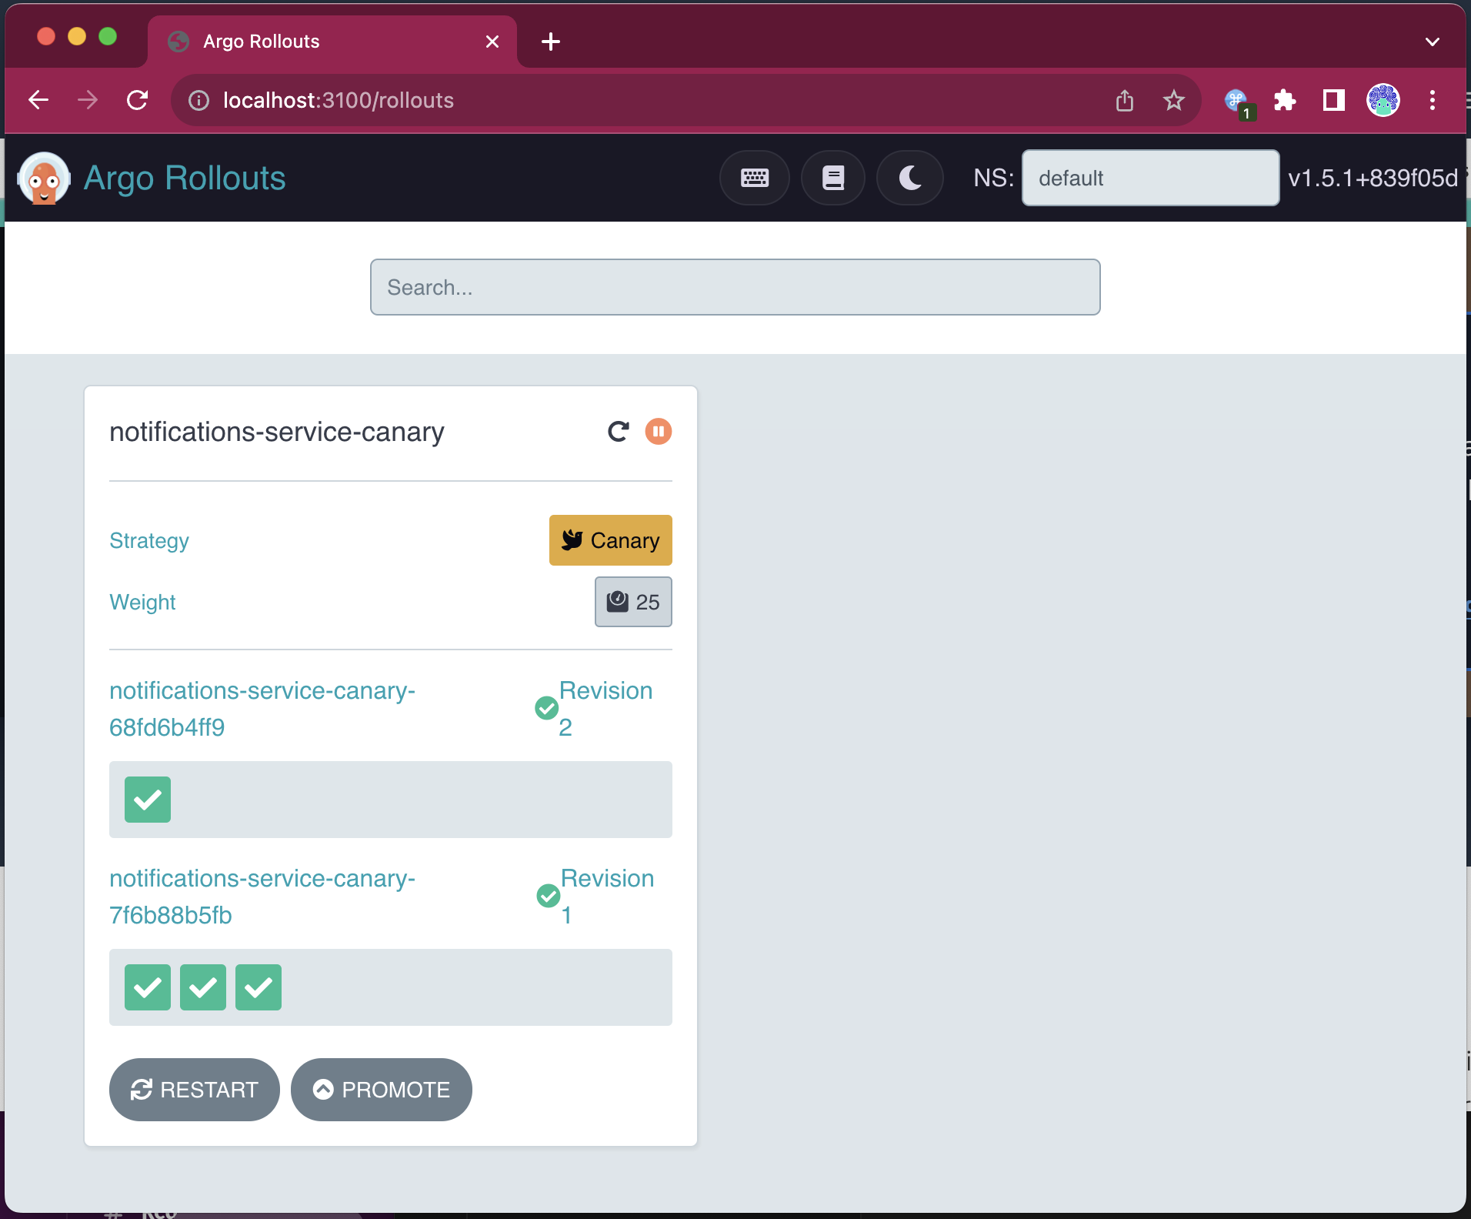Open replica set notifications-service-canary-68fd6b4ff9
The image size is (1471, 1219).
(262, 709)
